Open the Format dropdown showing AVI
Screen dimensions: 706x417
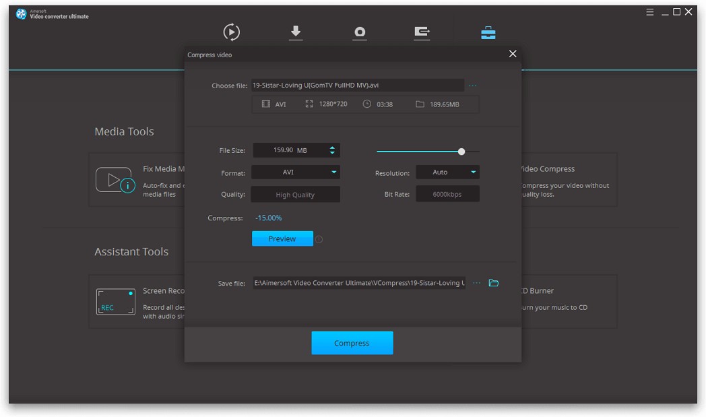pyautogui.click(x=295, y=172)
